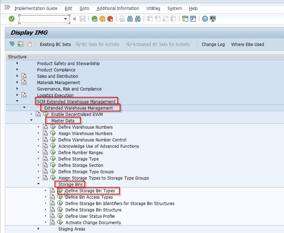
Task: Open the command field dropdown arrow
Action: tap(66, 19)
